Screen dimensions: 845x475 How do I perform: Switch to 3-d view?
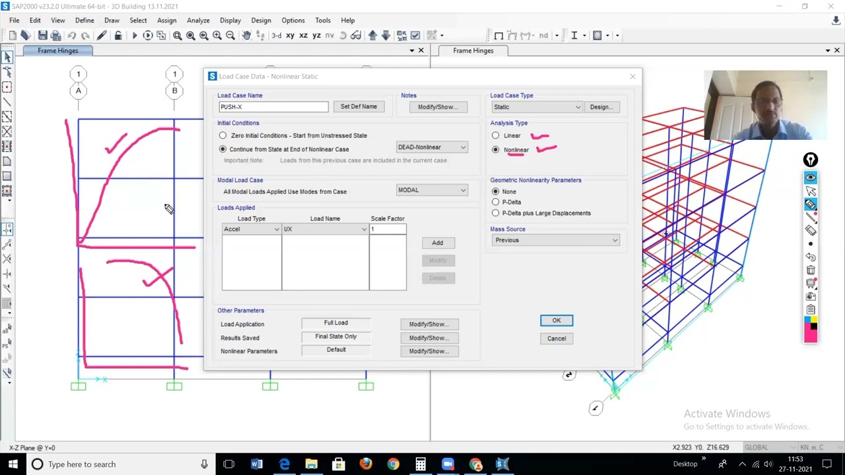276,36
